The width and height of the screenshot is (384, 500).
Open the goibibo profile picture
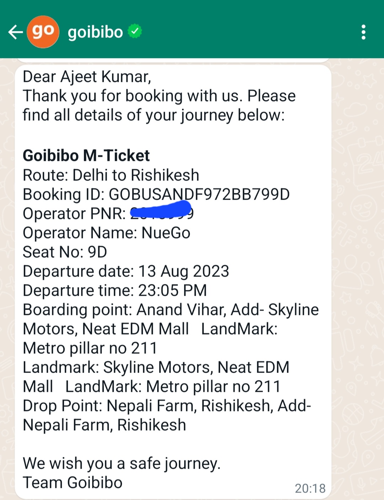click(43, 32)
